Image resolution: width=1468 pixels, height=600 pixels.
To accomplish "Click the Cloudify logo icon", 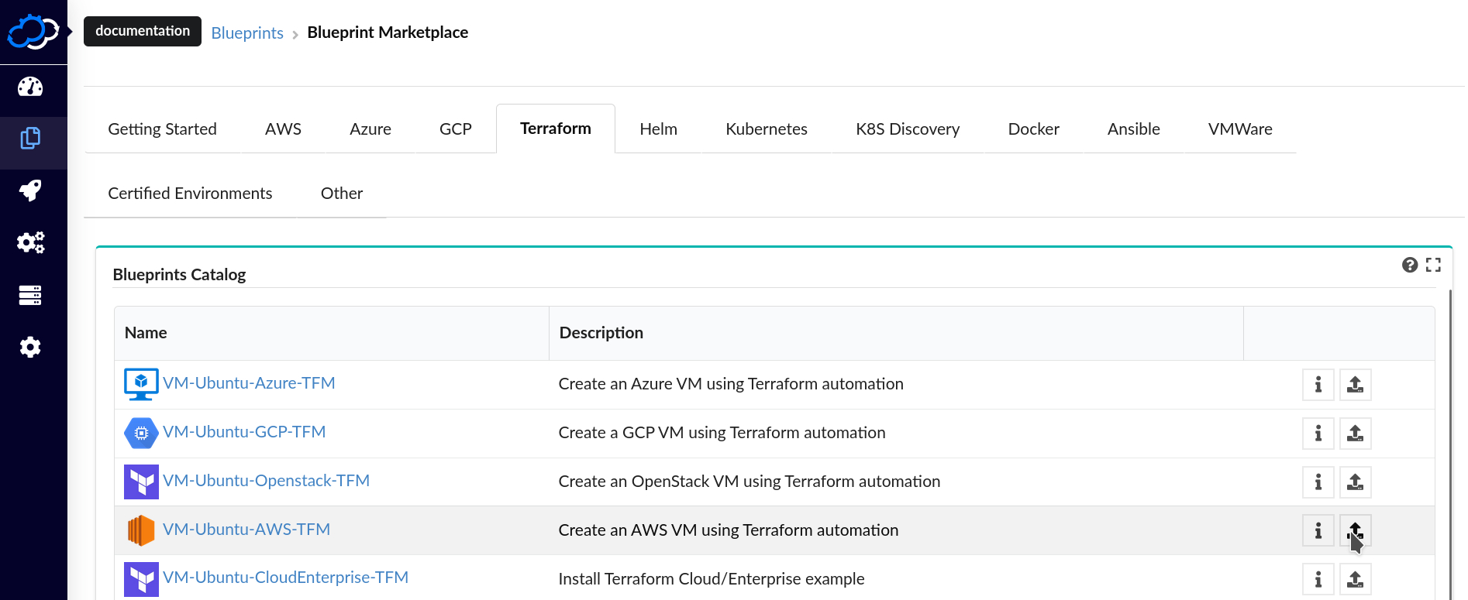I will click(x=33, y=32).
